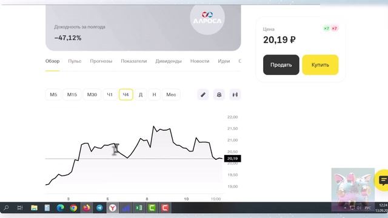Screen dimensions: 388x218
Task: Switch to the Дивиденды tab
Action: pos(169,61)
